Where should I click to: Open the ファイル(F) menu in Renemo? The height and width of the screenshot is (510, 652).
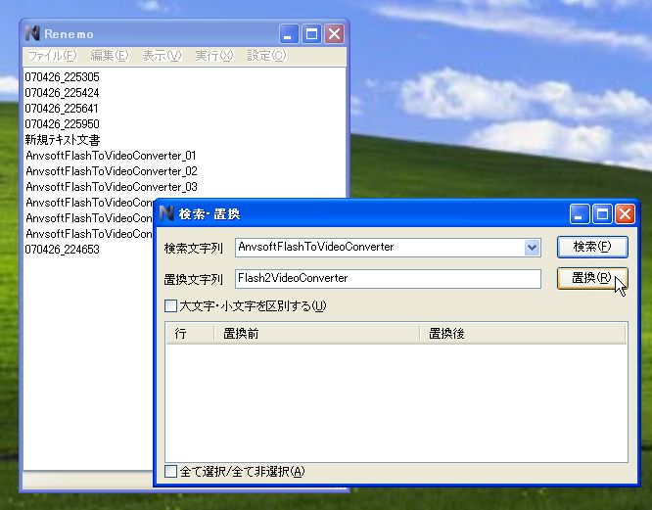[53, 55]
